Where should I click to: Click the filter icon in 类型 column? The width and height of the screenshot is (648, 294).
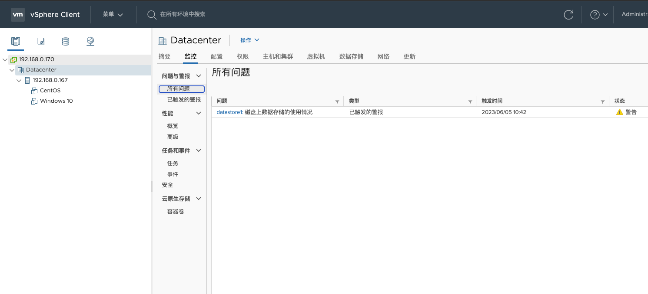click(x=470, y=101)
